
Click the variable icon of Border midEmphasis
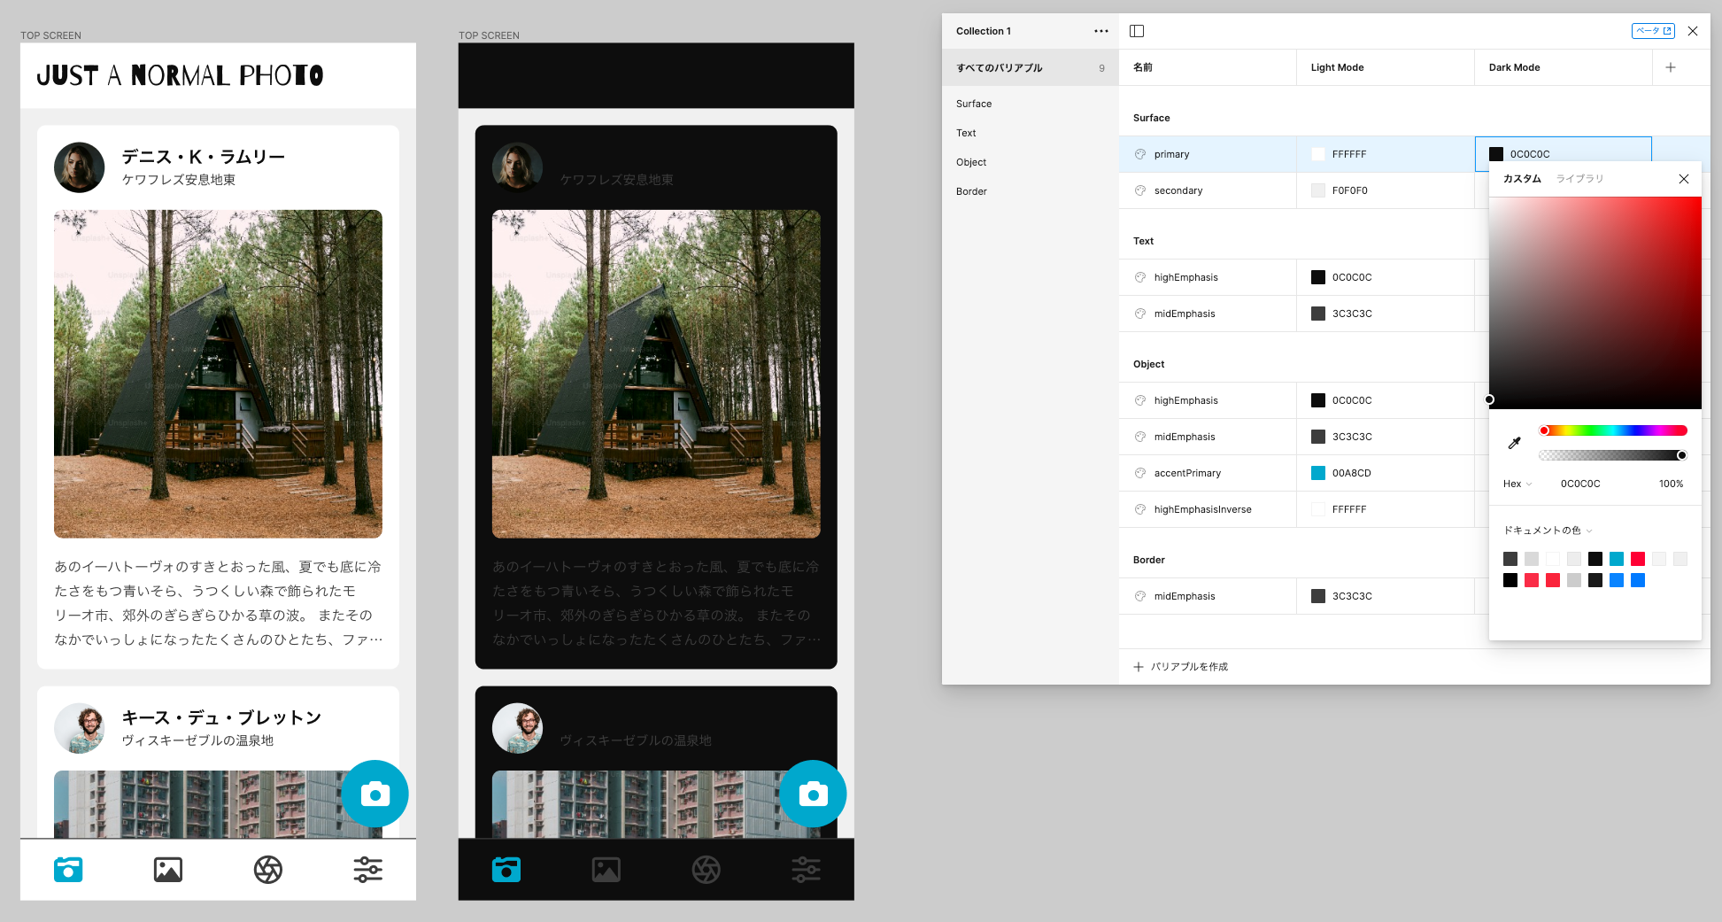point(1140,596)
